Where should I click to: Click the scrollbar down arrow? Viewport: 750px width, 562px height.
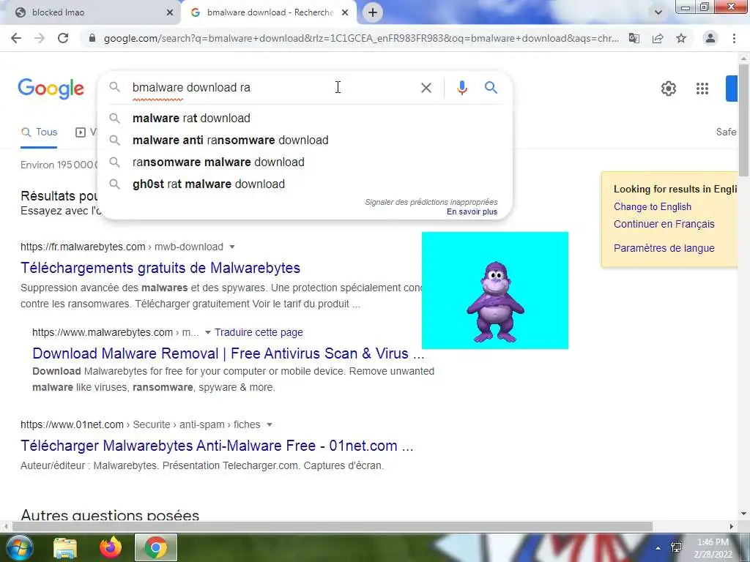(743, 514)
